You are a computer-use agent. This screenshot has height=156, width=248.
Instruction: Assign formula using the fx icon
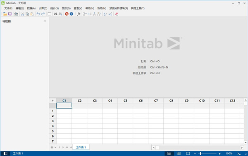[x=79, y=14]
